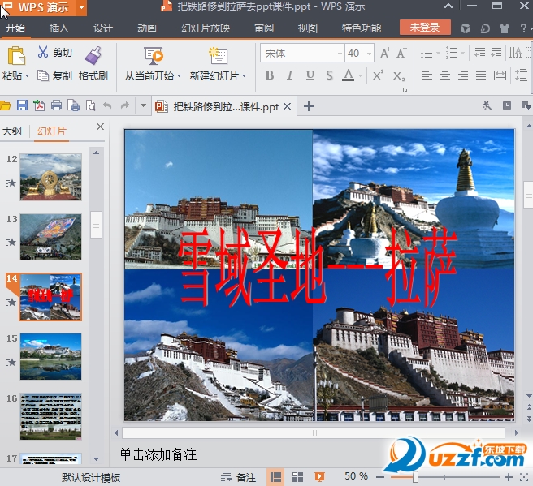Align text left

pos(427,75)
